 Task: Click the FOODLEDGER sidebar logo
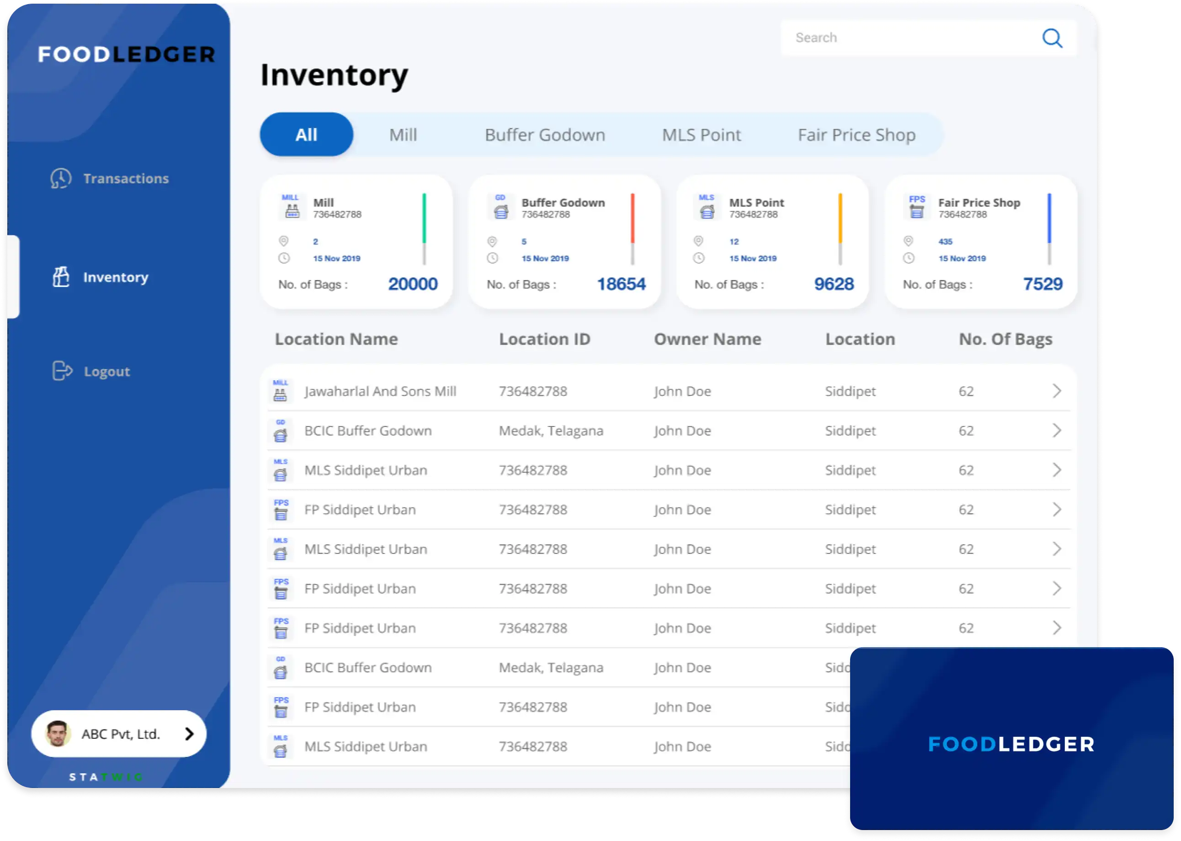126,54
